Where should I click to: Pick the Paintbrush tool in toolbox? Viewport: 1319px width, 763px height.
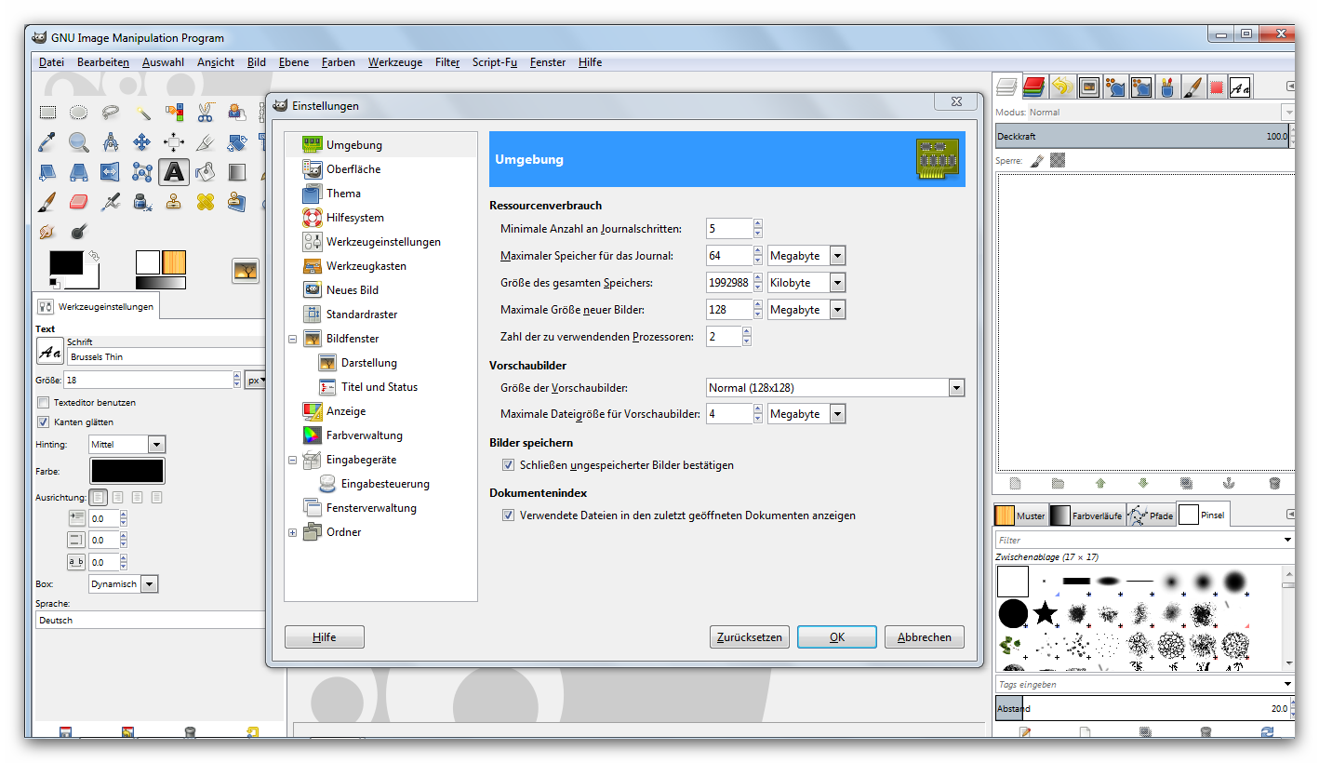pos(47,202)
